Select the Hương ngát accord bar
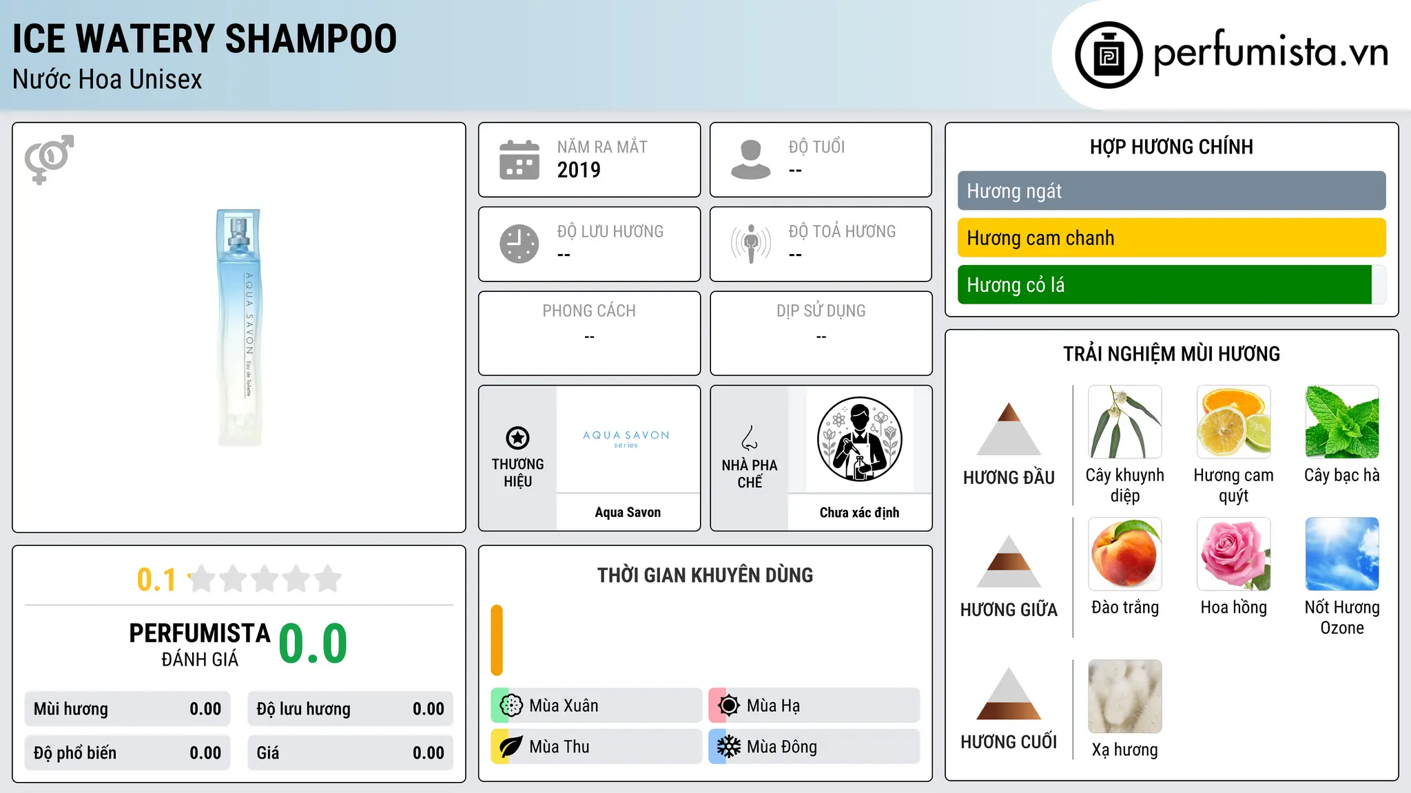Image resolution: width=1411 pixels, height=793 pixels. (1171, 191)
